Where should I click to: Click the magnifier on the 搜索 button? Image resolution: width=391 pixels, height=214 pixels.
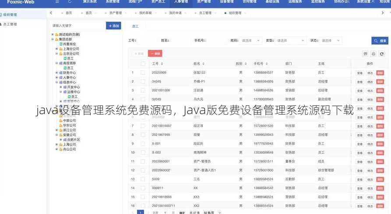[376, 41]
